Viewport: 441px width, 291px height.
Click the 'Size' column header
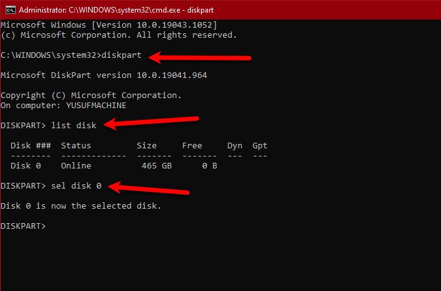pyautogui.click(x=147, y=145)
